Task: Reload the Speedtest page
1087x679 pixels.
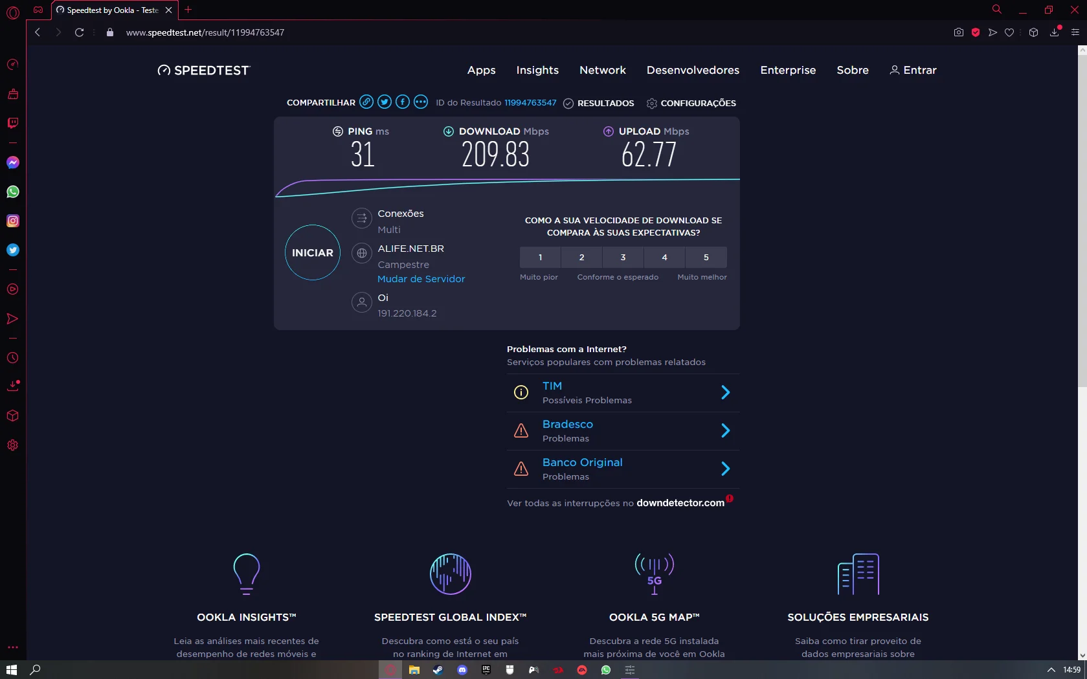Action: pos(79,32)
